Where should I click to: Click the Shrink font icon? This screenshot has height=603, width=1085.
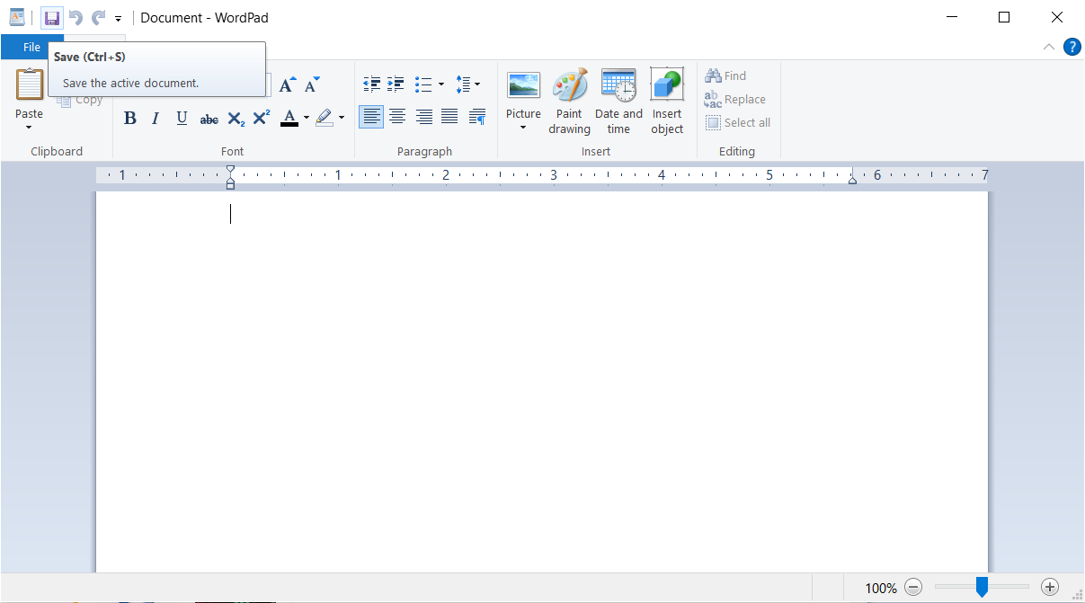click(x=312, y=85)
